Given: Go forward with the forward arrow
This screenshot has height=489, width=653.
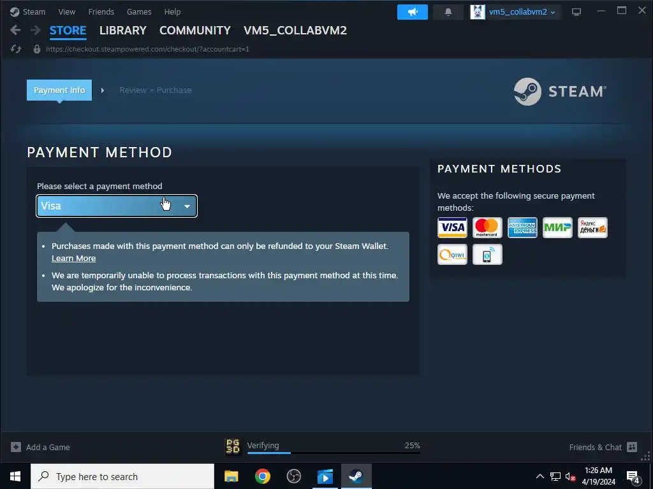Looking at the screenshot, I should tap(36, 30).
